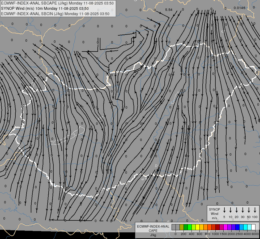This screenshot has width=260, height=239.
Task: Pick the orange CAPE legend swatch
Action: [206, 227]
